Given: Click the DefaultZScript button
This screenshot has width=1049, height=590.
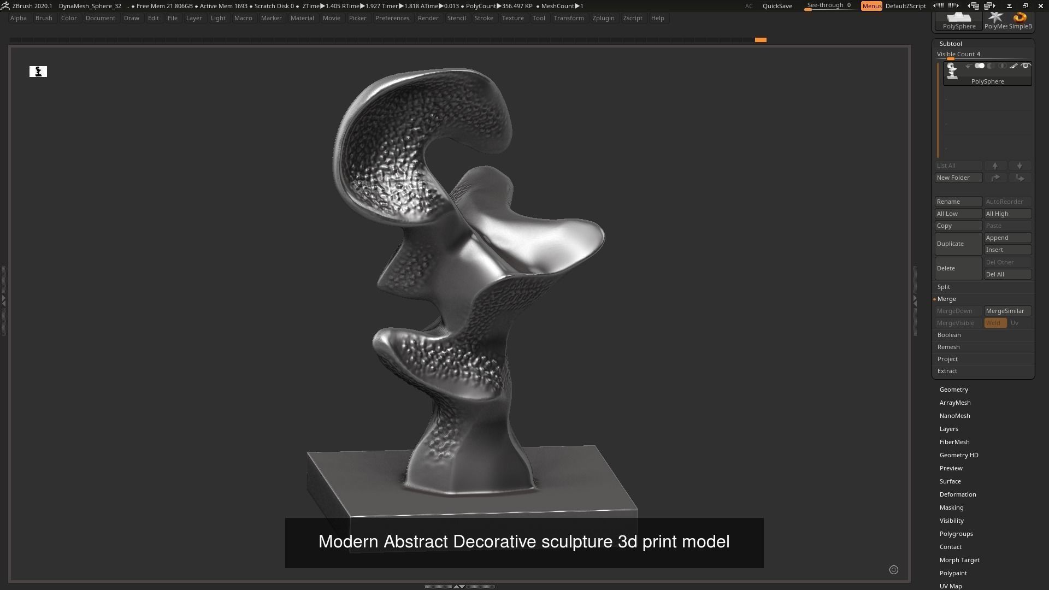Looking at the screenshot, I should tap(905, 6).
